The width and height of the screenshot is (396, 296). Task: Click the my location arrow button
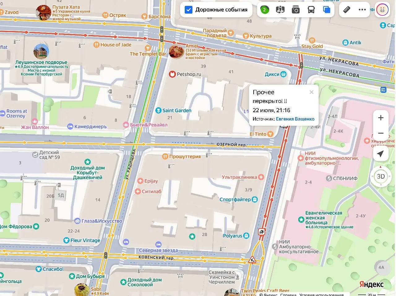pyautogui.click(x=381, y=154)
